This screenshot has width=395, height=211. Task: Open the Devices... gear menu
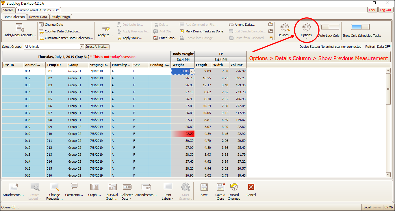tap(285, 30)
